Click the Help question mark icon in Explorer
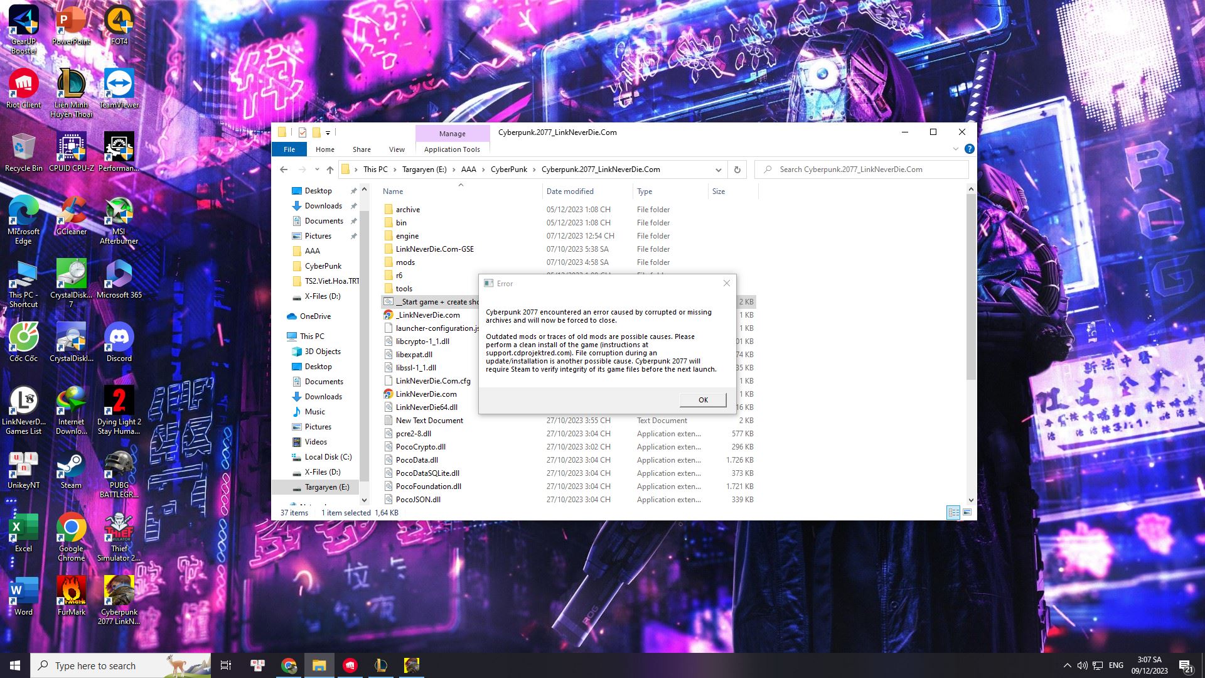This screenshot has height=678, width=1205. 970,149
